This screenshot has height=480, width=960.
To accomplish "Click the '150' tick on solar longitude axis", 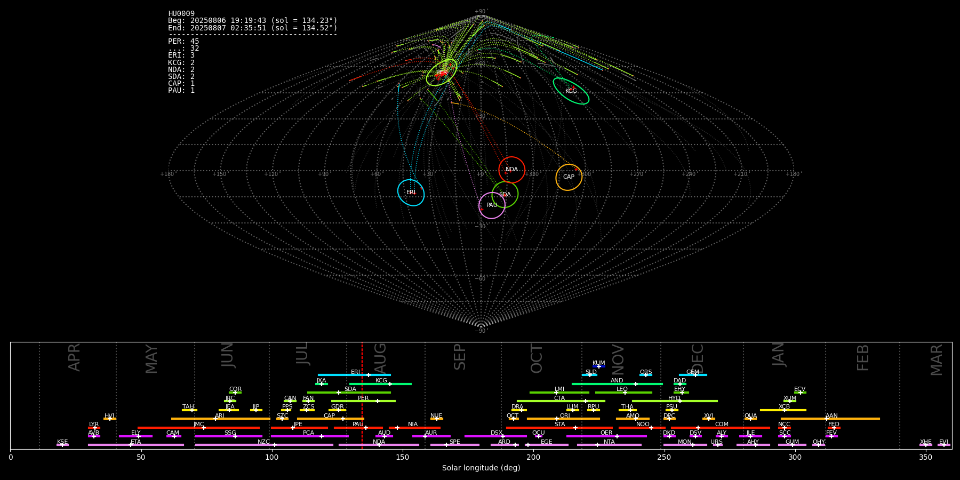I will pos(403,457).
